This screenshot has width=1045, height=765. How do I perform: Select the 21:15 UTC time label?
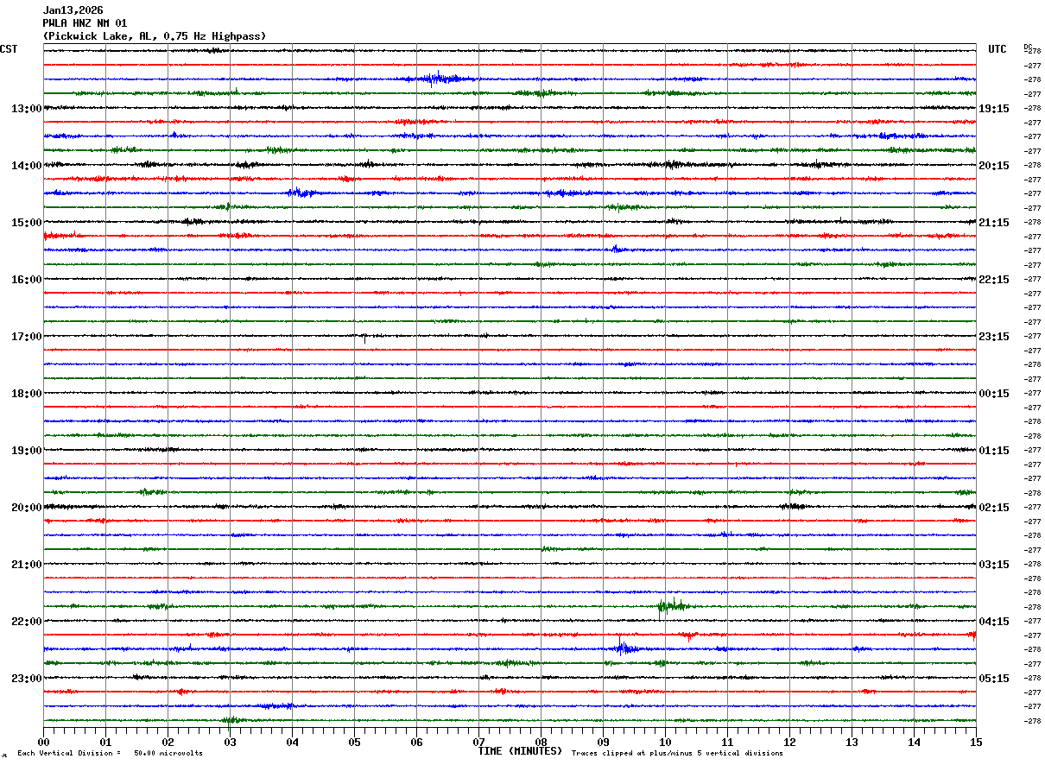click(x=994, y=223)
